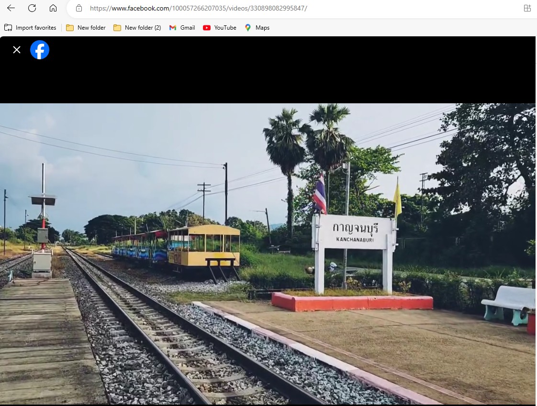Open the New folder bookmark folder

pyautogui.click(x=86, y=28)
